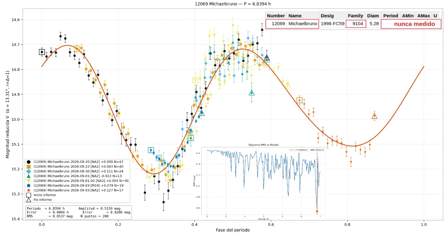Click the x-axis tick label '0.2'

[118, 224]
